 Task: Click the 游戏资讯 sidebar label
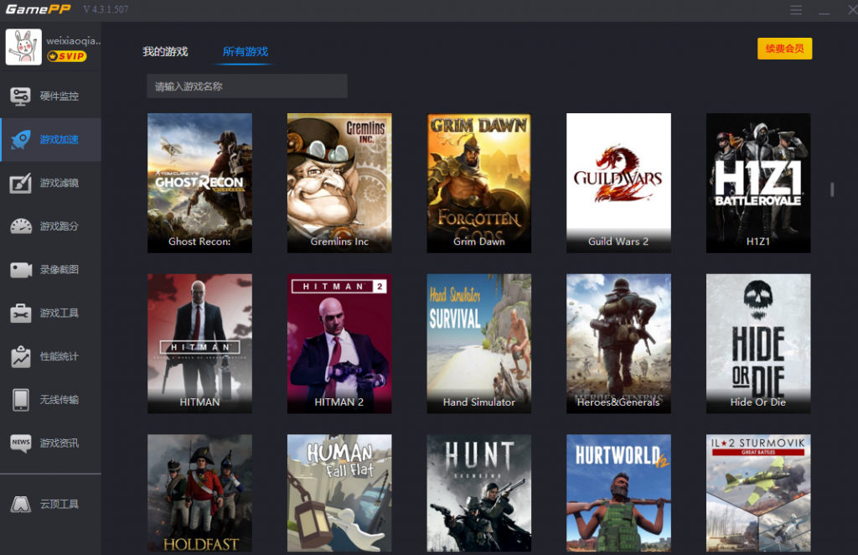coord(59,443)
